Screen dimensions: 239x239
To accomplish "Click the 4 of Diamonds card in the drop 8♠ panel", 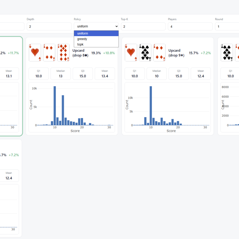I will click(49, 53).
